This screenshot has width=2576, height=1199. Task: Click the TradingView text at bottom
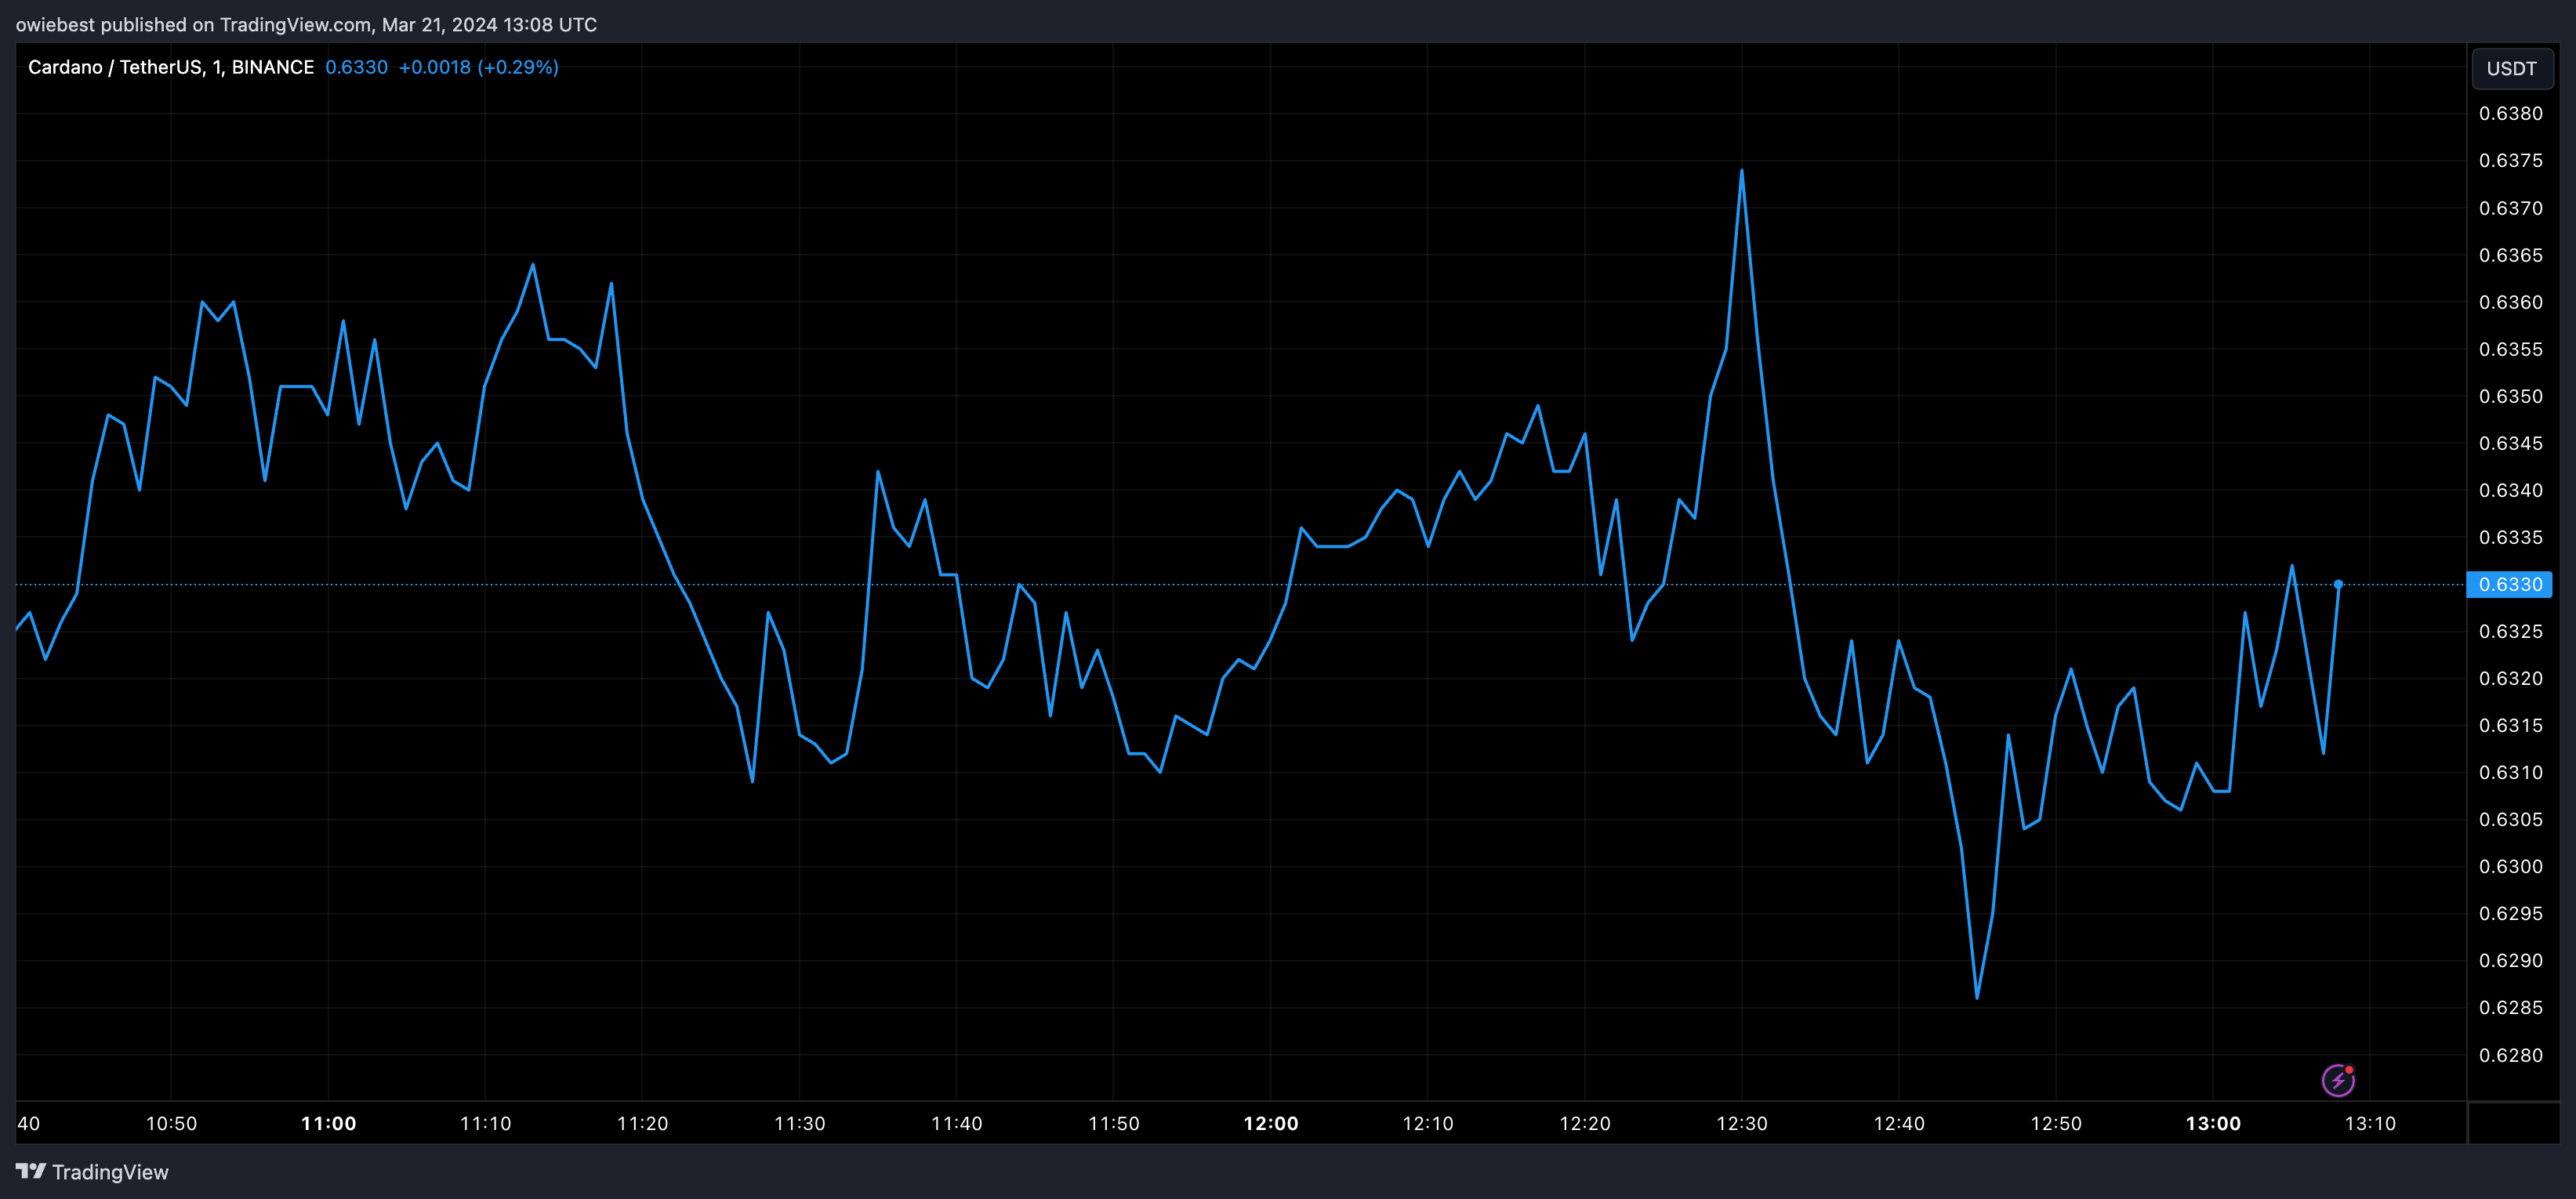pyautogui.click(x=110, y=1172)
